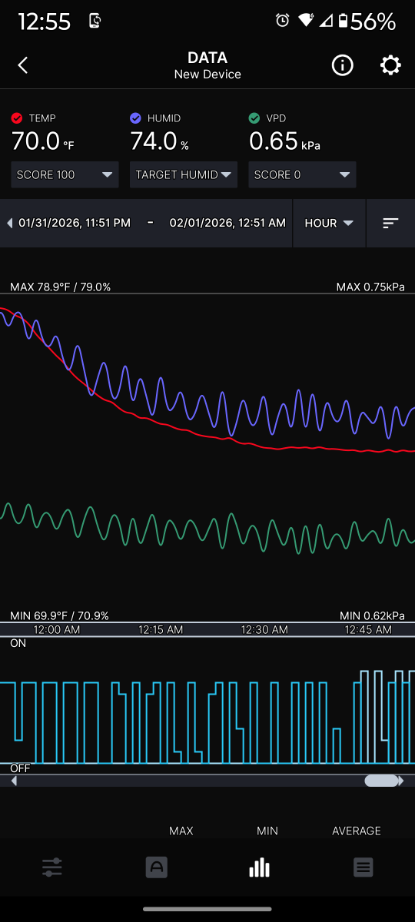Viewport: 415px width, 922px height.
Task: Go back with the top-left arrow
Action: click(x=23, y=65)
